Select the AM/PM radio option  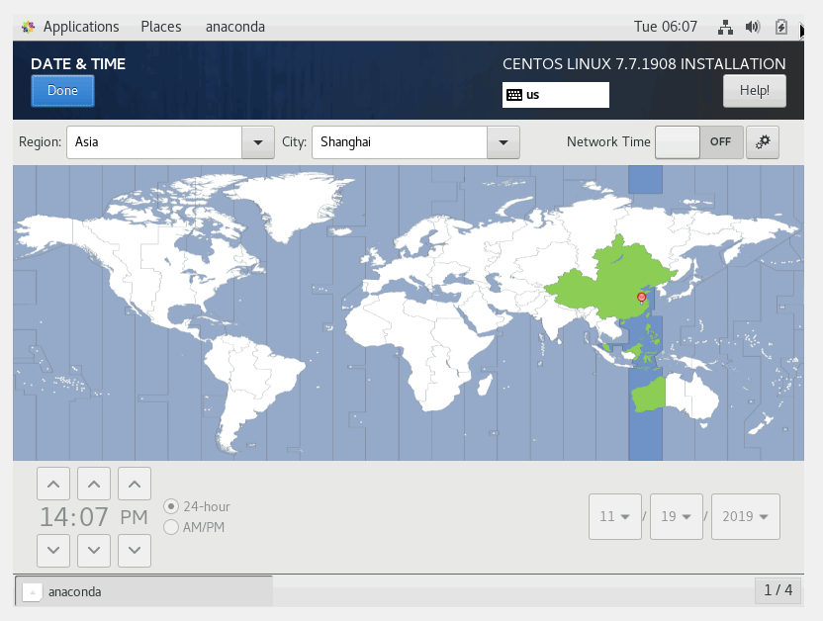194,527
